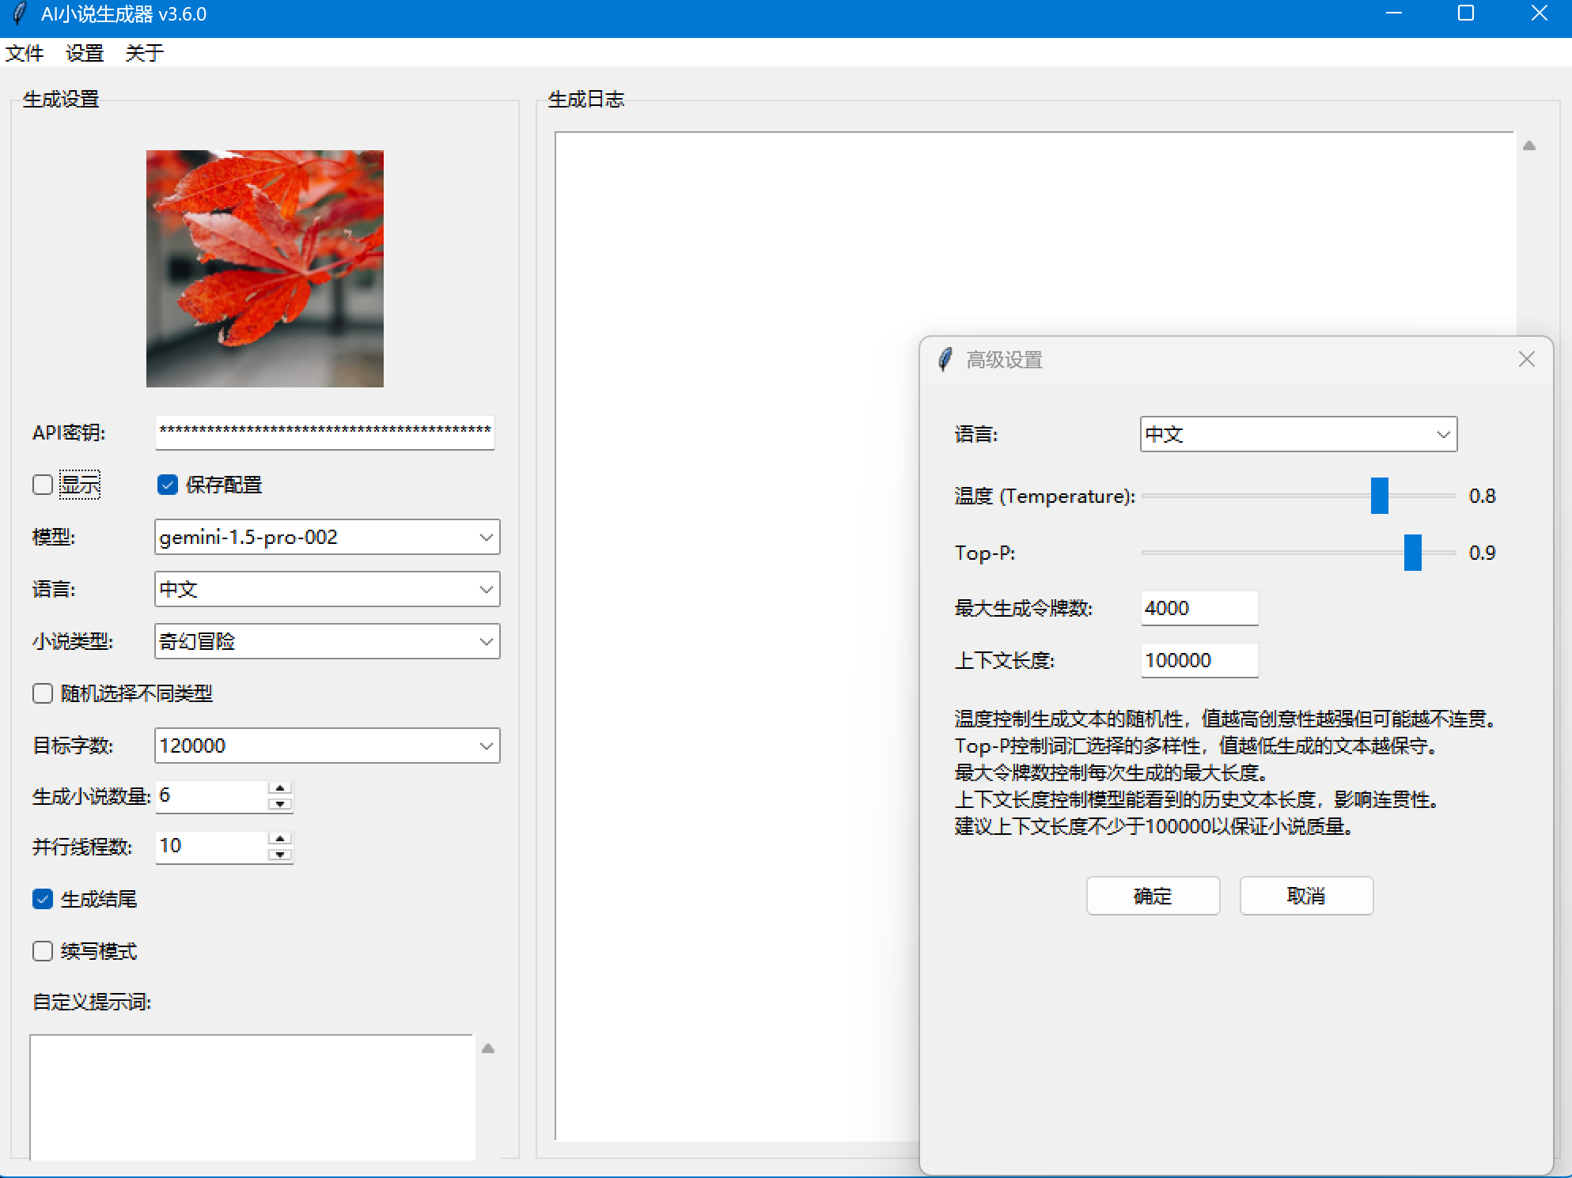Screen dimensions: 1572x1178
Task: Click scroll-up arrow of 自定义提示词 box
Action: pyautogui.click(x=488, y=1048)
